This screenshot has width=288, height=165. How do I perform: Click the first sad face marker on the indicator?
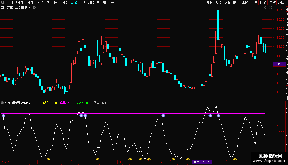pyautogui.click(x=3, y=115)
